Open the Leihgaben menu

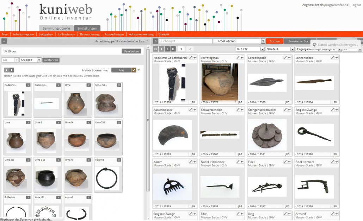pyautogui.click(x=46, y=34)
